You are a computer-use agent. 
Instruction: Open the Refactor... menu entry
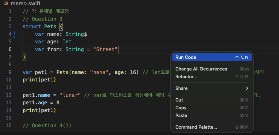(212, 76)
